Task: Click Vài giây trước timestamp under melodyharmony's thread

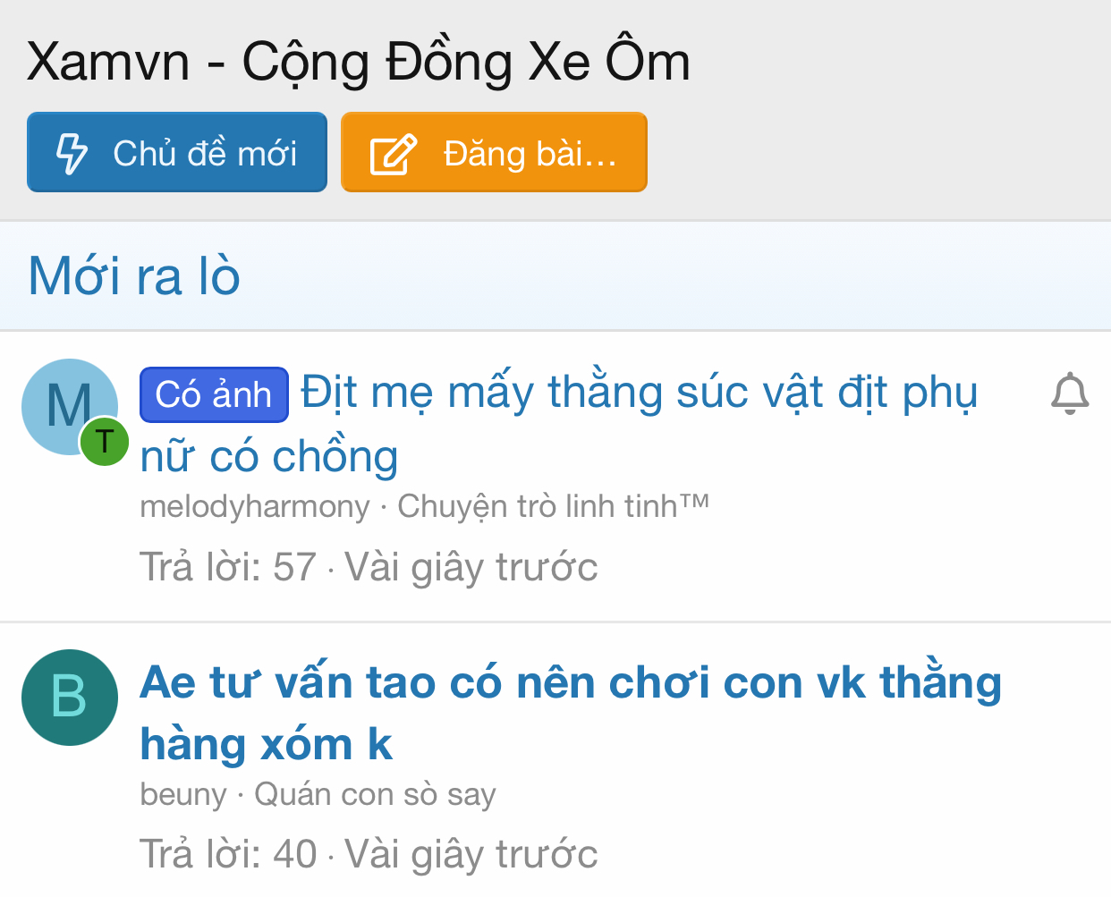Action: tap(471, 567)
